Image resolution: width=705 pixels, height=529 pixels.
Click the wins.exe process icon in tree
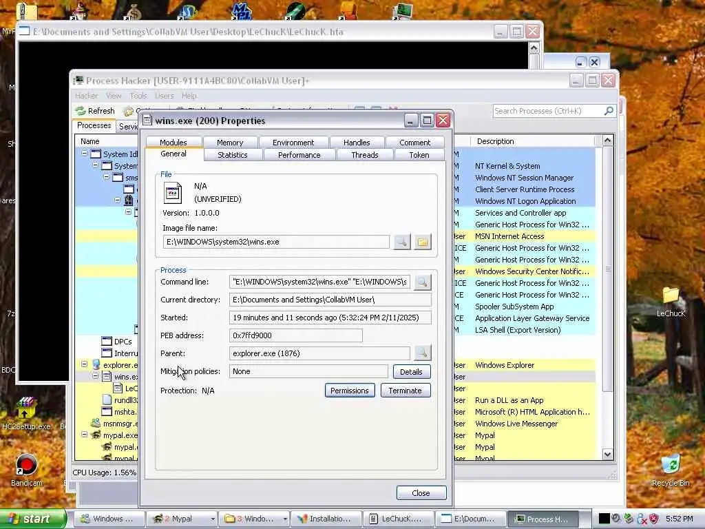coord(107,377)
